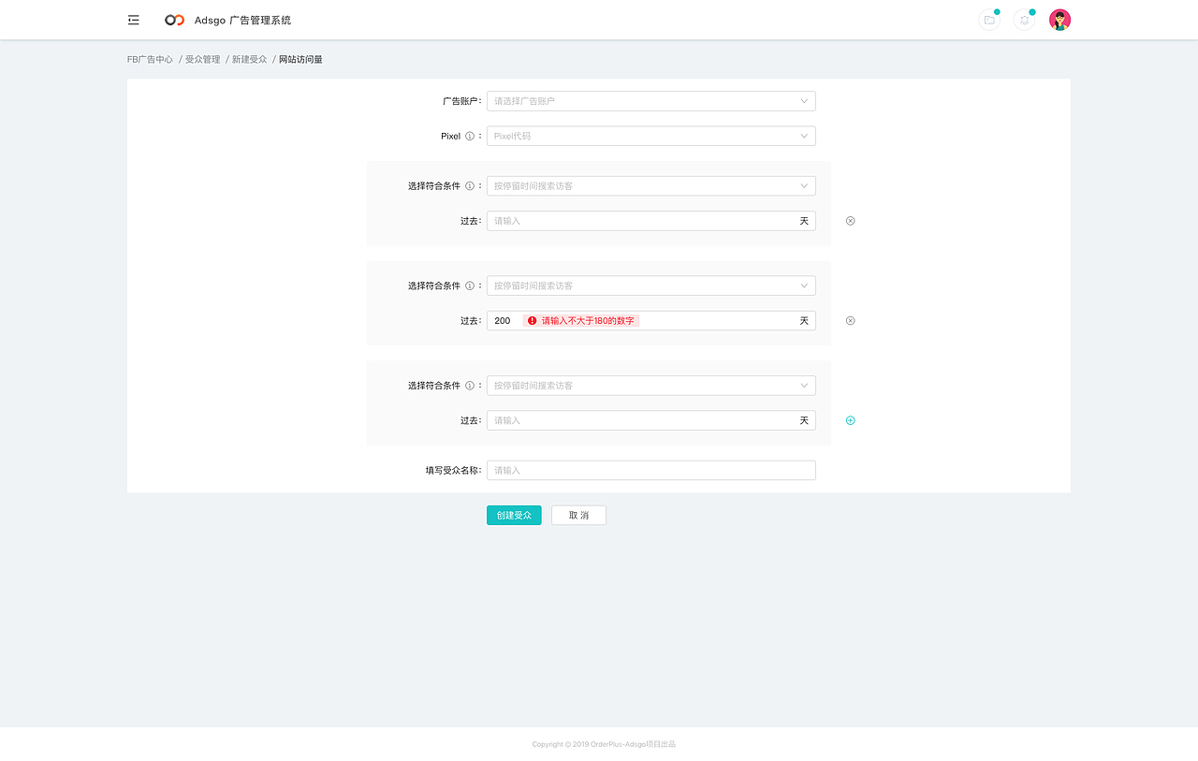
Task: Click the red error icon in 200 field
Action: (532, 320)
